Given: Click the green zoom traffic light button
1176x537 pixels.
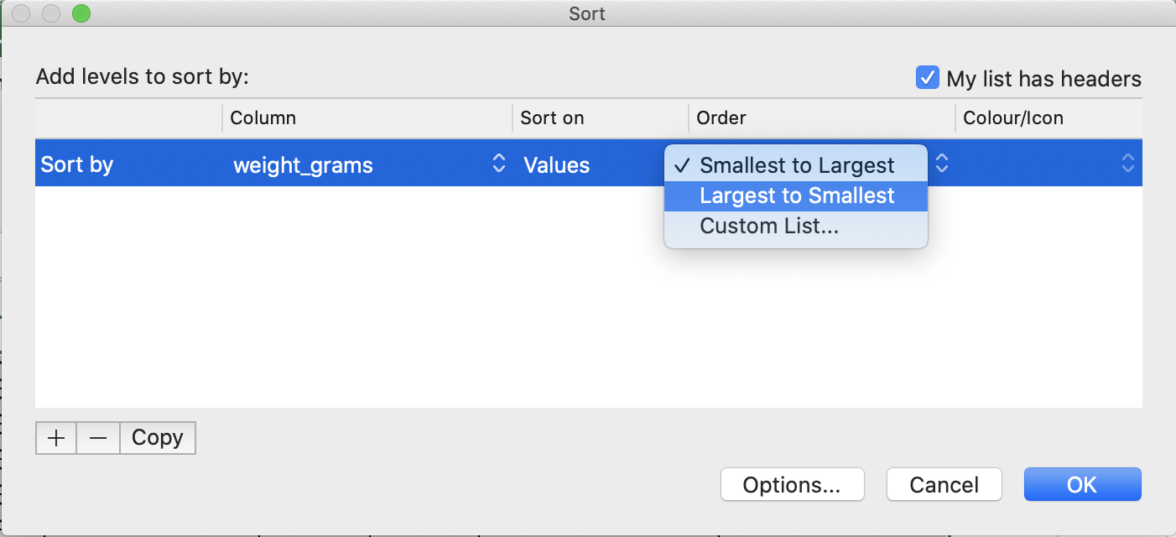Looking at the screenshot, I should coord(81,13).
